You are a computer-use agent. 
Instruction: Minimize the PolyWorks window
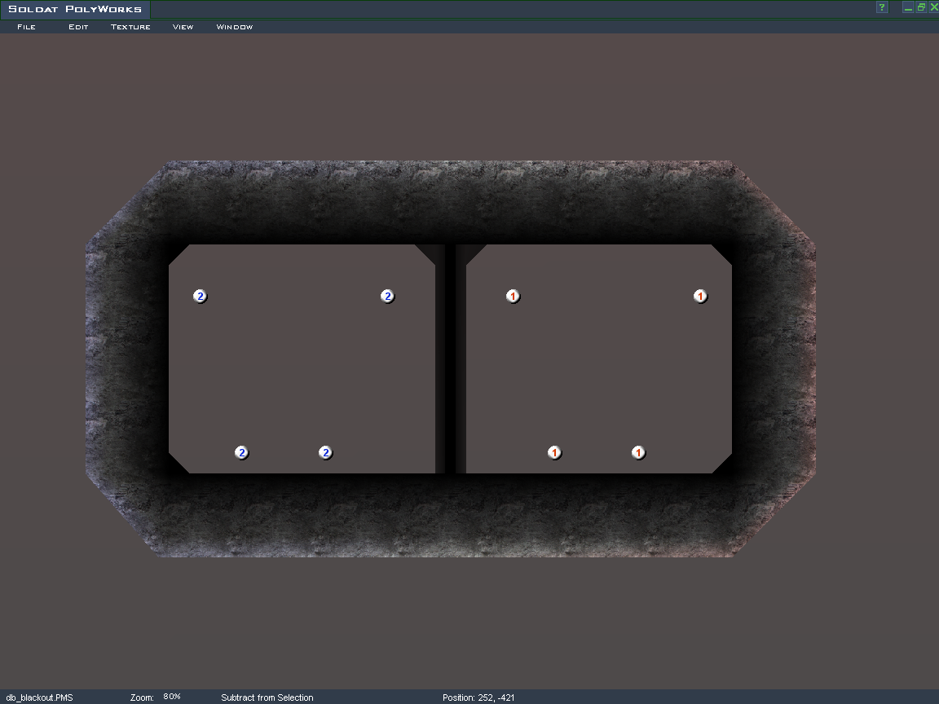click(908, 7)
